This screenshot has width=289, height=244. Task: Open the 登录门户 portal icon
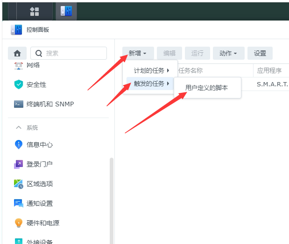coord(19,164)
